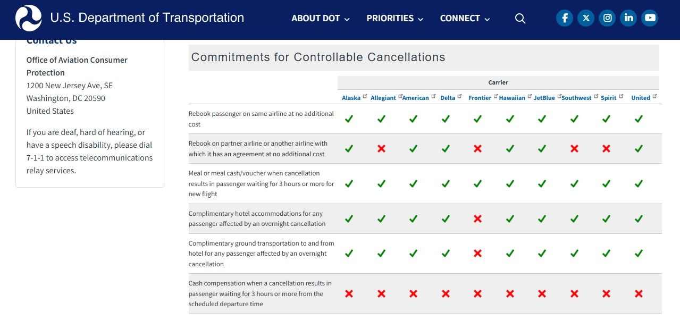Screen dimensions: 680x320
Task: Expand the PRIORITIES menu
Action: [x=395, y=19]
